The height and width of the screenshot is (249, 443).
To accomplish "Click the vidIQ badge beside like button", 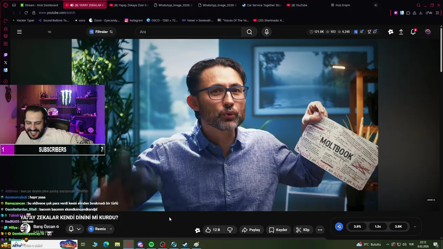I will click(198, 230).
